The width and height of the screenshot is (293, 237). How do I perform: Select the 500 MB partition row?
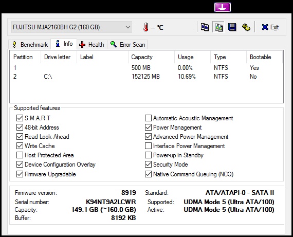[146, 68]
